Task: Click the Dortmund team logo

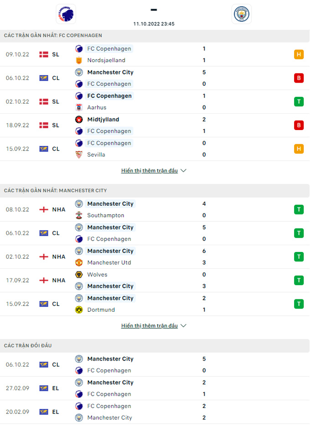Action: 79,310
